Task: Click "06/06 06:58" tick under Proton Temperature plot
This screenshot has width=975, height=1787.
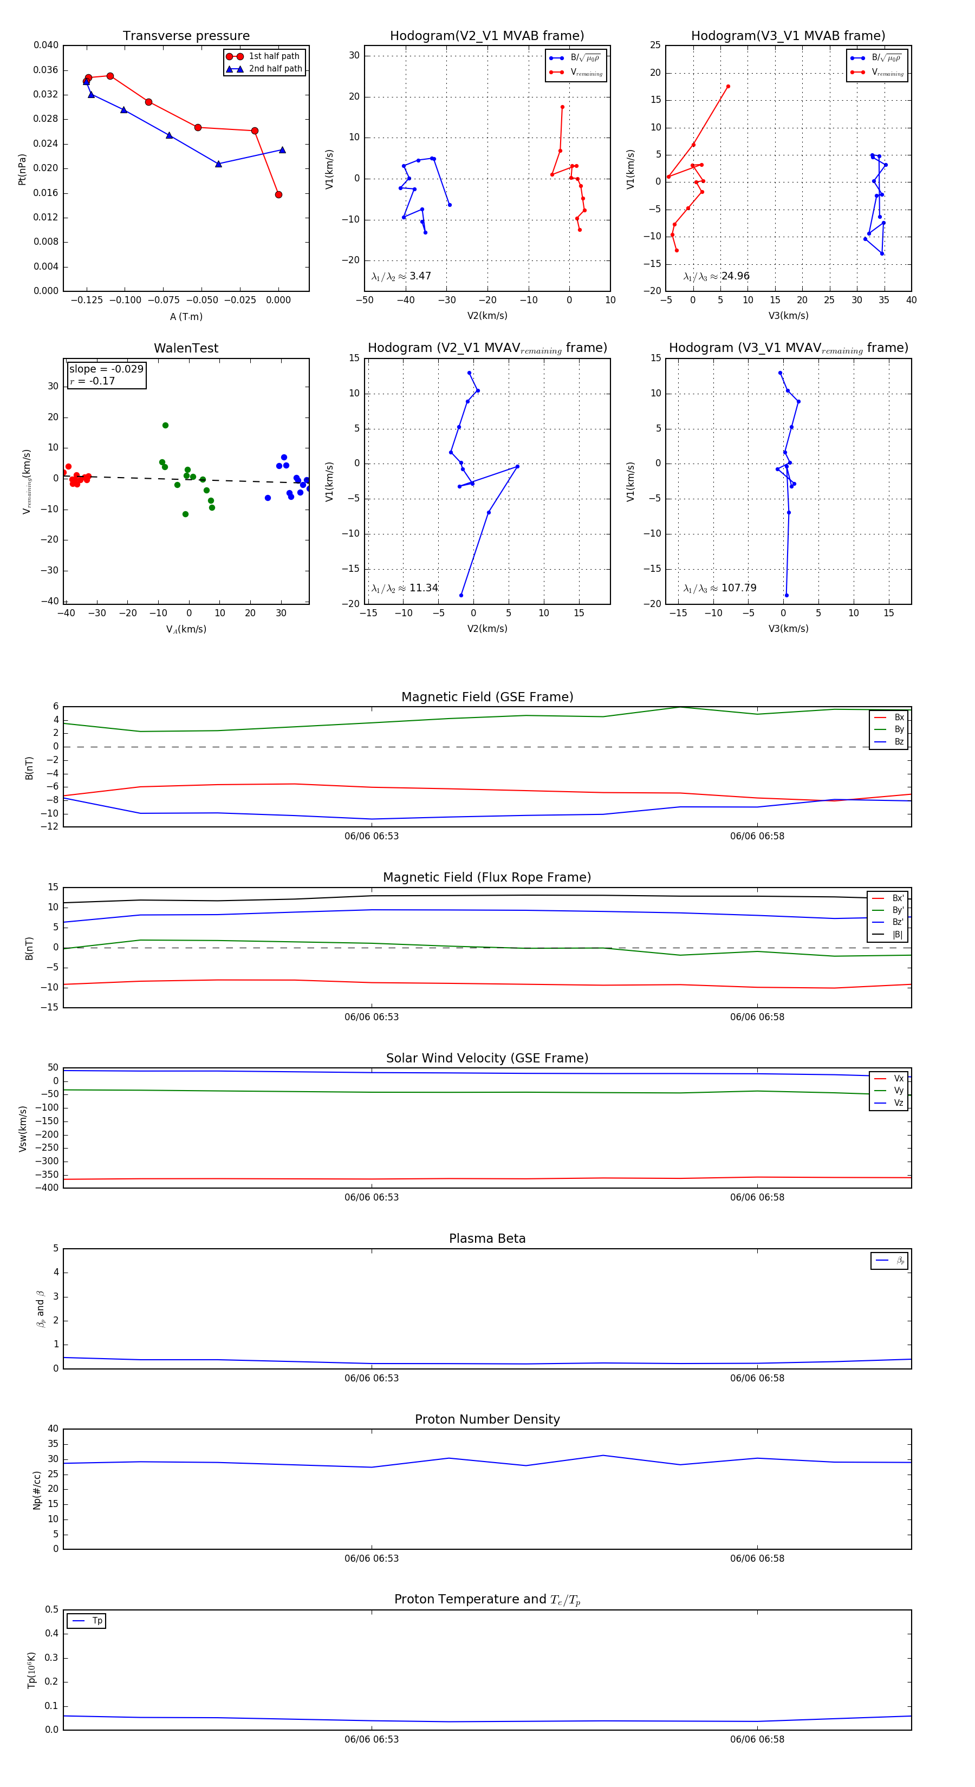Action: [757, 1739]
